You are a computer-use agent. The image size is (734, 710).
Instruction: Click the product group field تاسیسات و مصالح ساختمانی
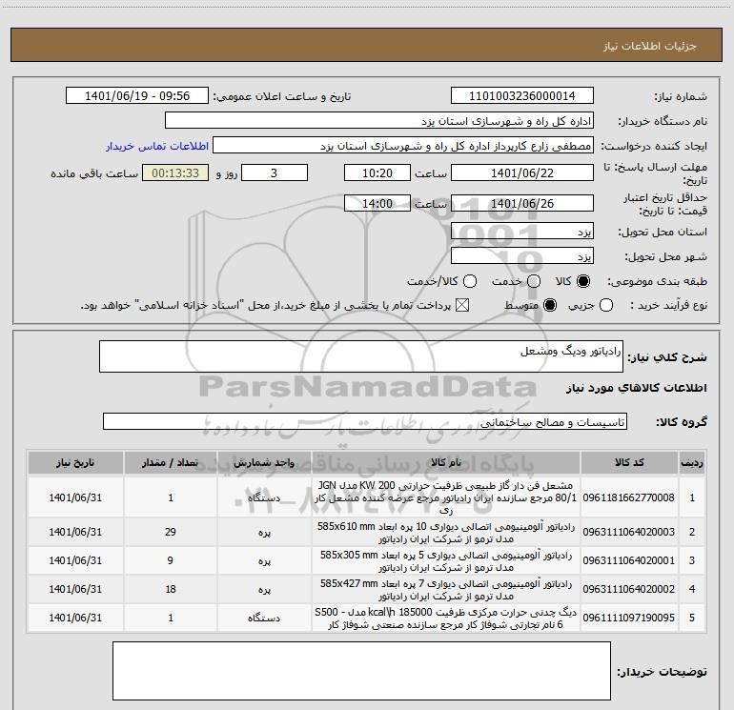click(365, 421)
